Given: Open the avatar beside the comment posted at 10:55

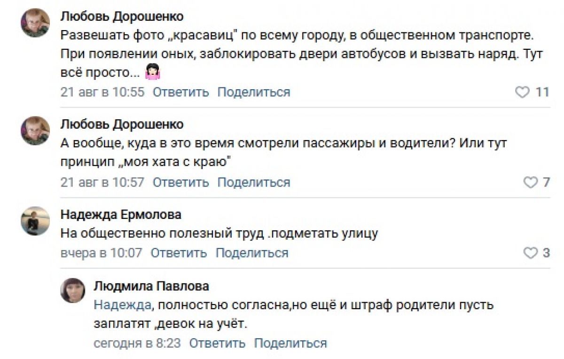Looking at the screenshot, I should pos(35,23).
